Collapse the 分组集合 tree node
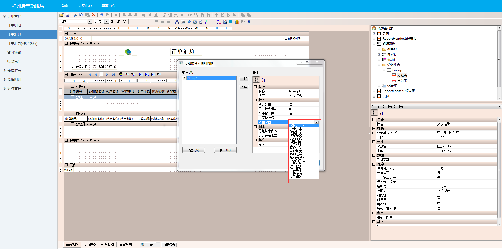 point(379,65)
